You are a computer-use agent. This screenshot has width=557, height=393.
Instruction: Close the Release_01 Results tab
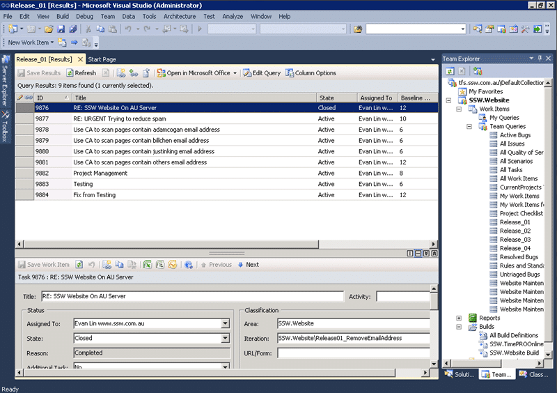click(80, 59)
